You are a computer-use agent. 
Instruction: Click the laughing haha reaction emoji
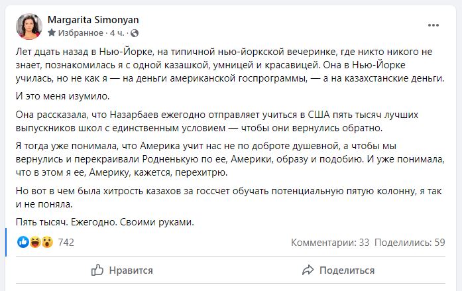[x=34, y=242]
